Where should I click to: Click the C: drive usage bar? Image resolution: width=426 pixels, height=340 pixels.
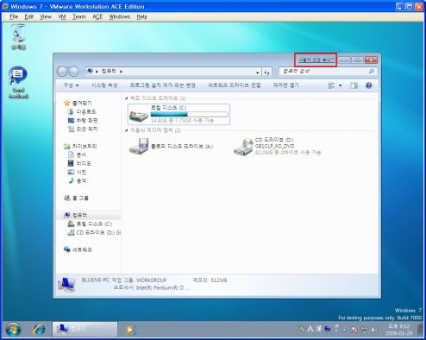click(x=190, y=114)
